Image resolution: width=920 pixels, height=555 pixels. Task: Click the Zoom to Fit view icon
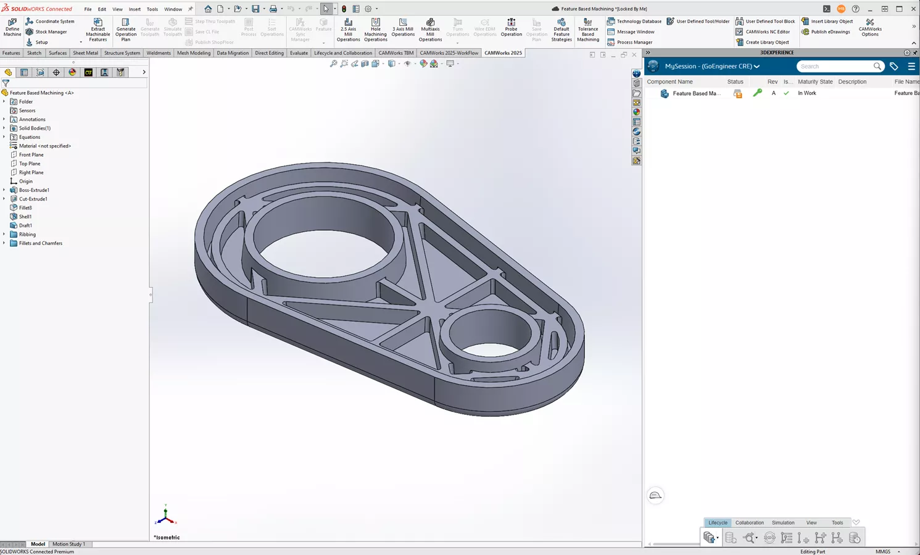[333, 64]
